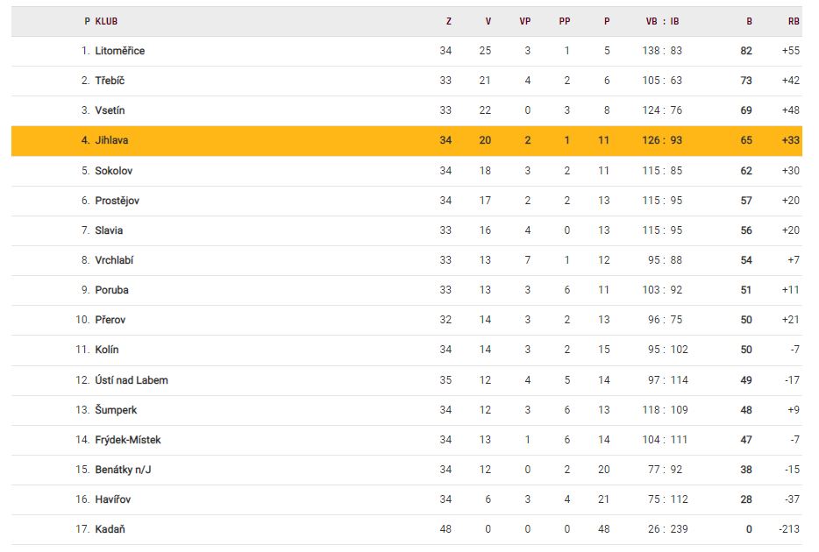Image resolution: width=819 pixels, height=552 pixels.
Task: Open Ústí nad Labem club link
Action: click(132, 380)
